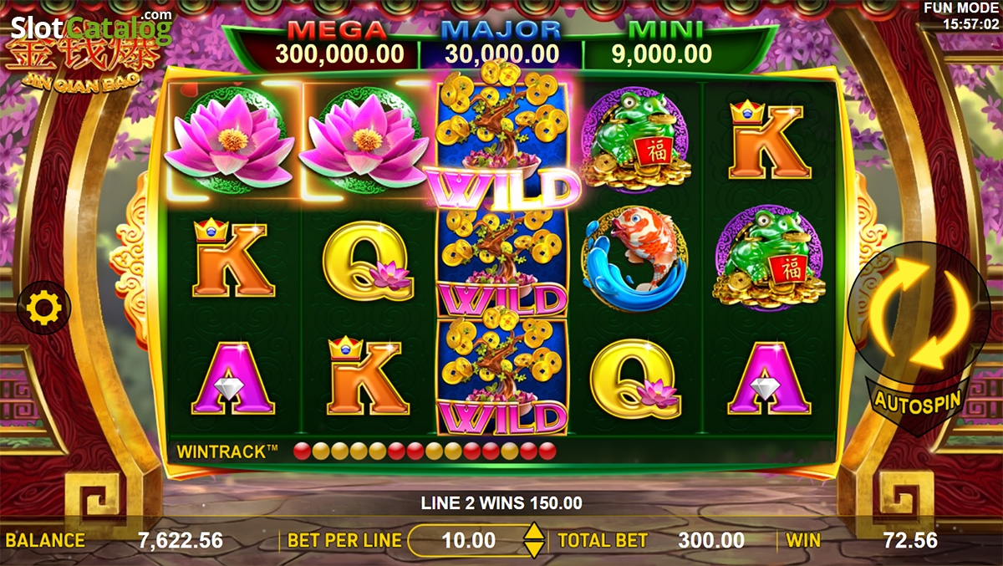Click the Wintrack progress beads
Image resolution: width=1003 pixels, height=566 pixels.
click(x=425, y=452)
